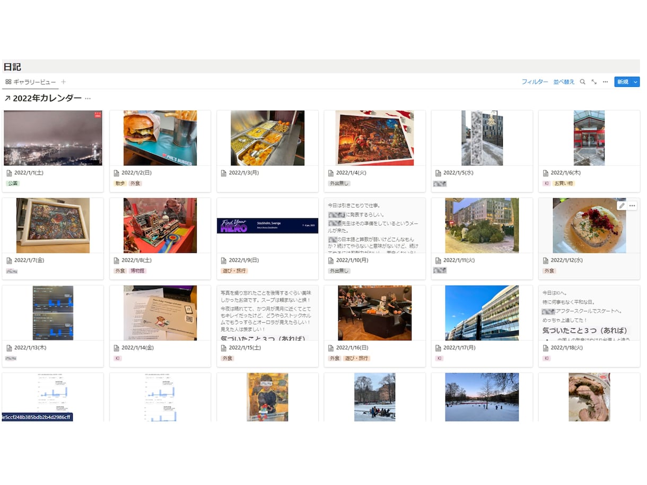
Task: Open chart screenshot card 2022/1/13(木)
Action: click(53, 313)
